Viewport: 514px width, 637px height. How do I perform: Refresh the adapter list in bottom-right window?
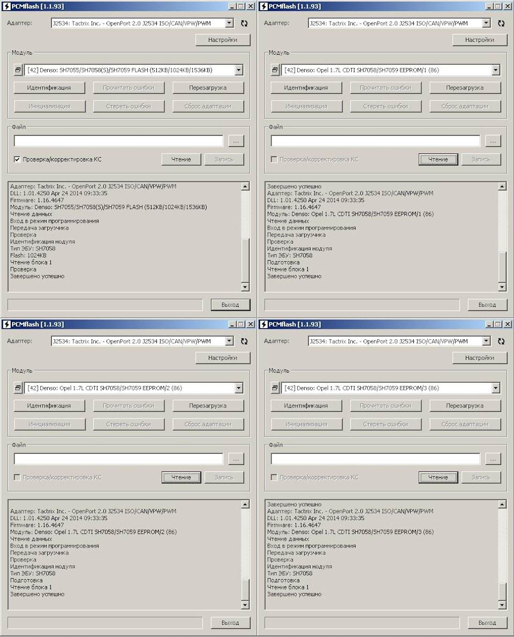(x=501, y=341)
